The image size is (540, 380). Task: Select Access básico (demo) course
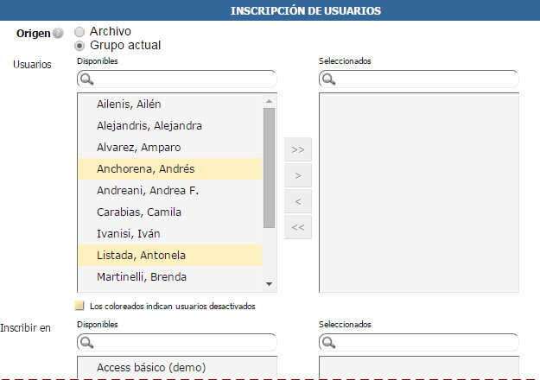[151, 367]
